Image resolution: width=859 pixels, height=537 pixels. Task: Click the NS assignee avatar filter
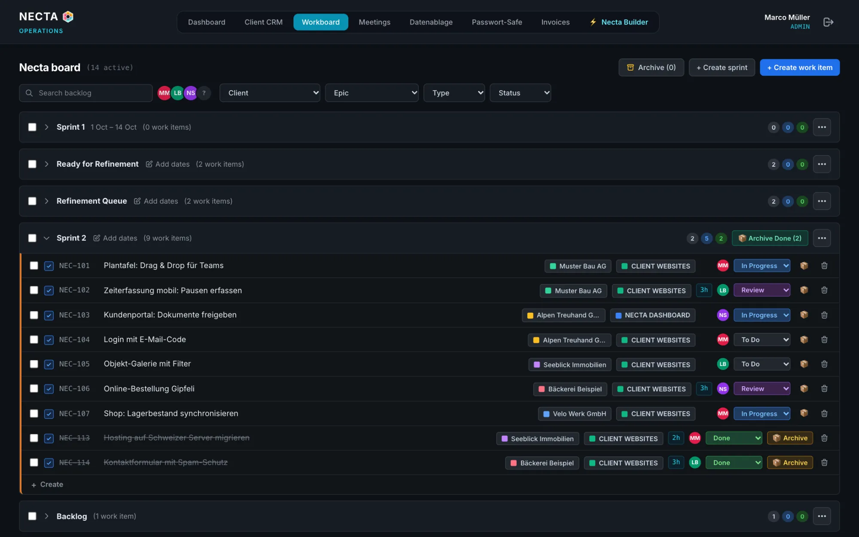191,93
